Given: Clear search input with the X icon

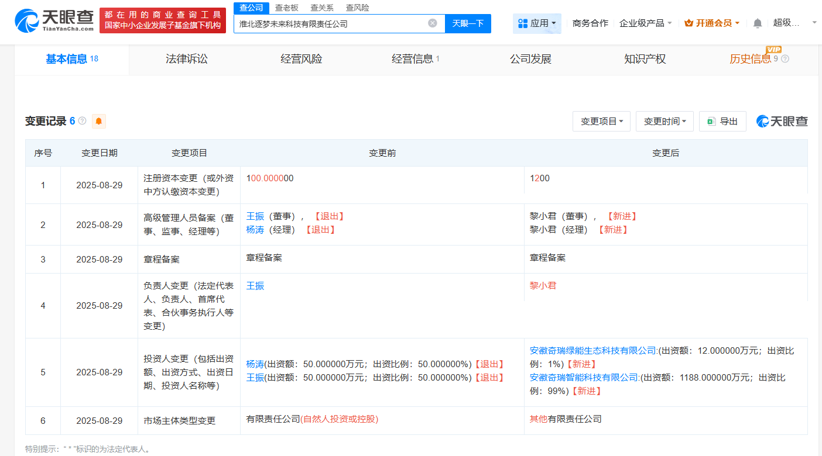Looking at the screenshot, I should click(x=433, y=23).
